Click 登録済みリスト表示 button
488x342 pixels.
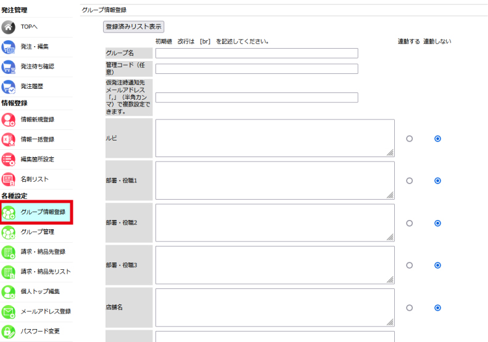click(134, 27)
